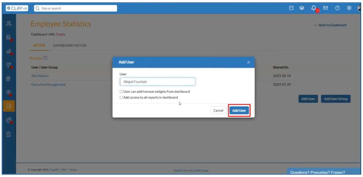Click the Access help question icon
The height and width of the screenshot is (177, 363).
(45, 58)
